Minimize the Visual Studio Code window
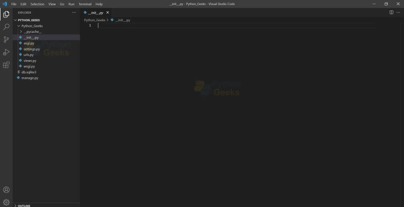 374,4
